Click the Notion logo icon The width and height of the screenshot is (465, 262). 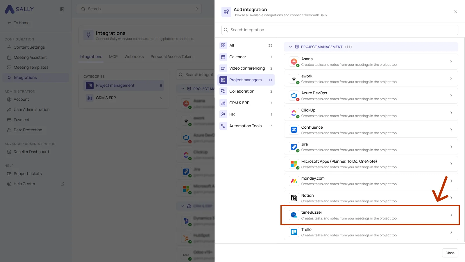pyautogui.click(x=294, y=198)
